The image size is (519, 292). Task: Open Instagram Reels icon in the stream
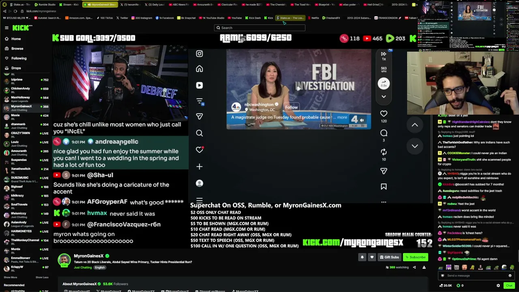[x=199, y=86]
